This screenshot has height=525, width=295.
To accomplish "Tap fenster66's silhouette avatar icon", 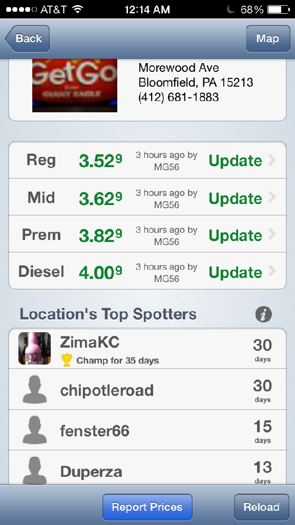I will pos(34,430).
